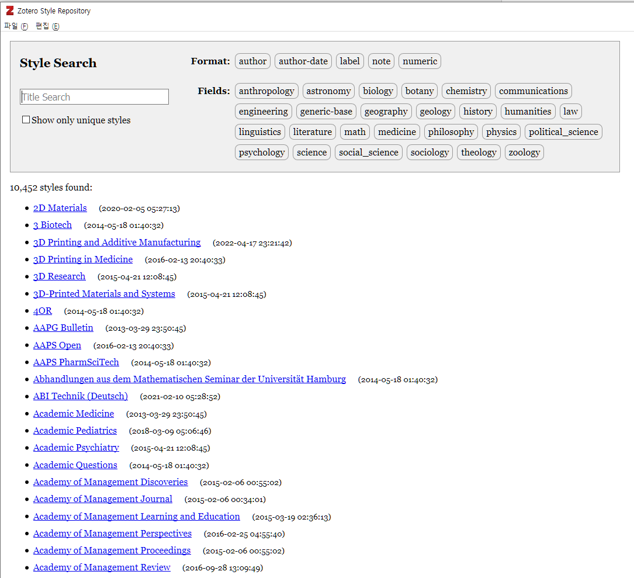Open the AAPG Bulletin style link
This screenshot has height=578, width=634.
[x=63, y=328]
